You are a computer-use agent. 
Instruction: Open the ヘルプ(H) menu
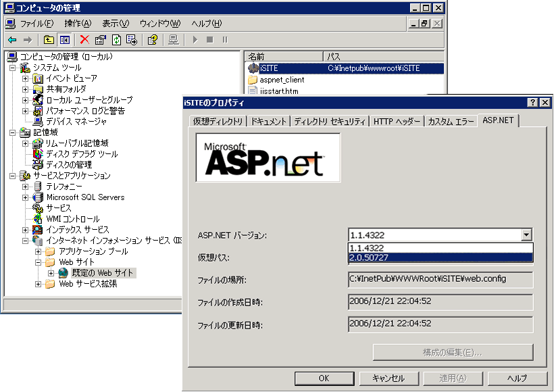(206, 24)
